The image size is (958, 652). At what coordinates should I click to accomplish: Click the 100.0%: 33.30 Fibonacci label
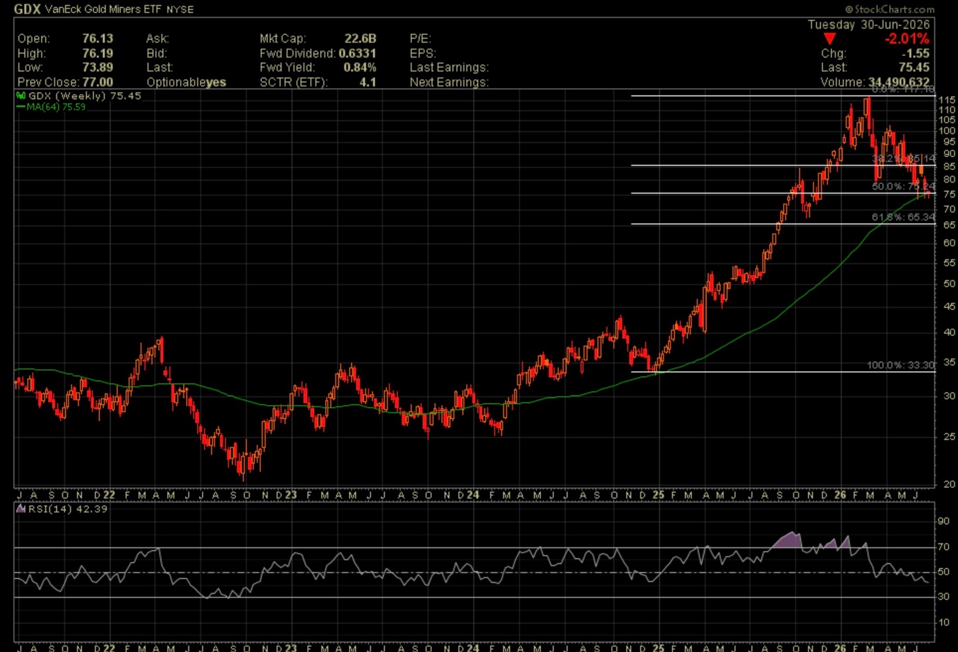tap(901, 365)
